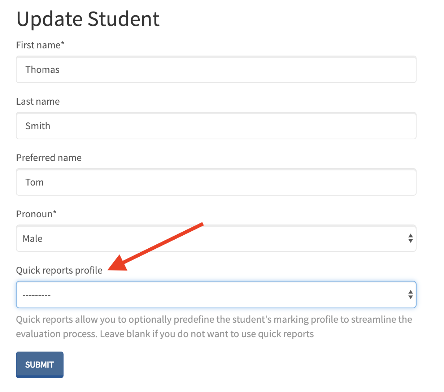The width and height of the screenshot is (444, 392).
Task: Expand the Quick reports profile dropdown
Action: 216,295
